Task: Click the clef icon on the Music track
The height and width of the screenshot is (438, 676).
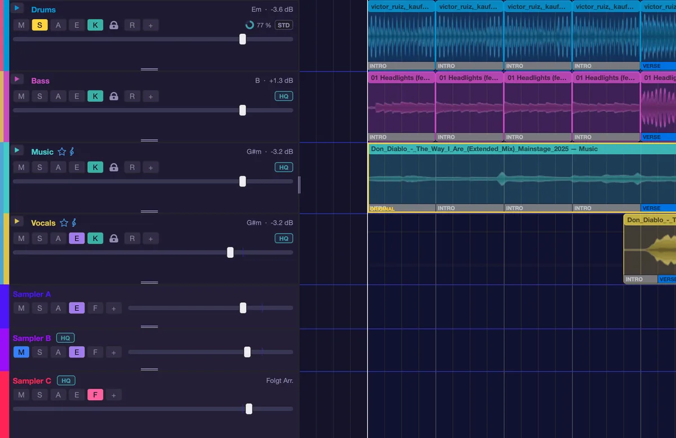Action: pyautogui.click(x=72, y=152)
